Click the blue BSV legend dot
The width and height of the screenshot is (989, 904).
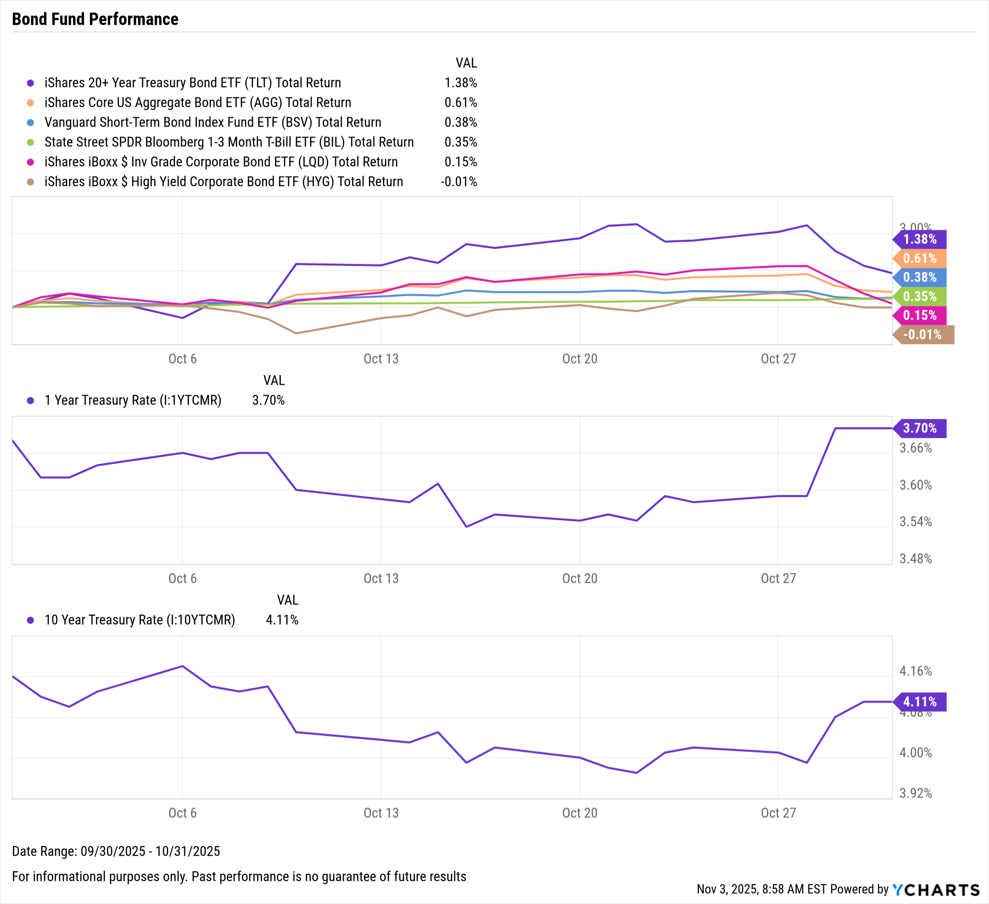[x=31, y=123]
